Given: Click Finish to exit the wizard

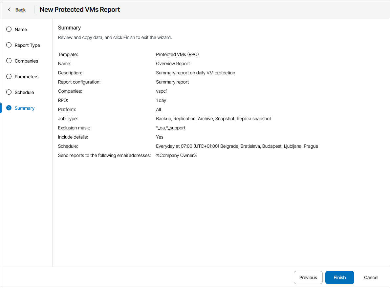Looking at the screenshot, I should 339,278.
